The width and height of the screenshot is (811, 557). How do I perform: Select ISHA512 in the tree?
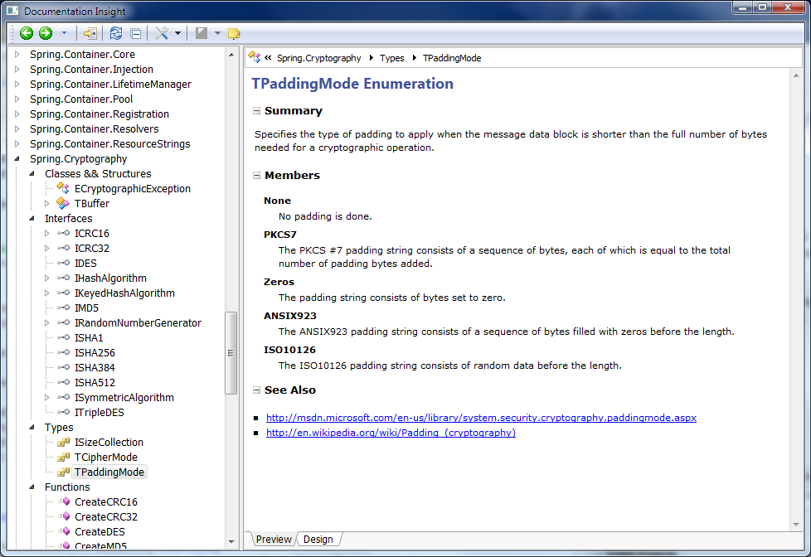[95, 383]
